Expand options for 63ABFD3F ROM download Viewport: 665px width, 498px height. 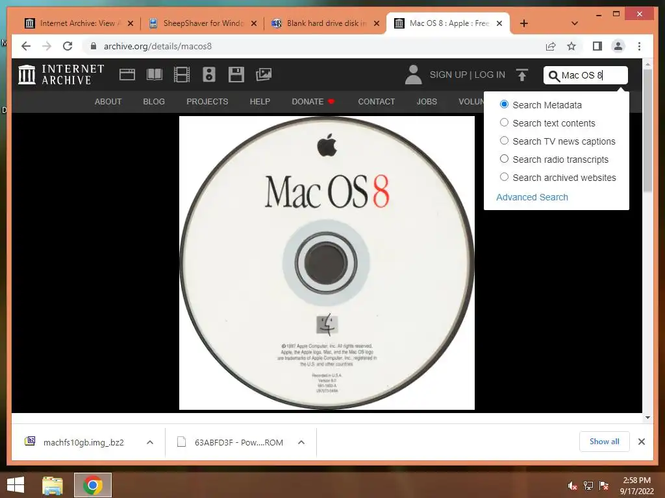[x=301, y=442]
